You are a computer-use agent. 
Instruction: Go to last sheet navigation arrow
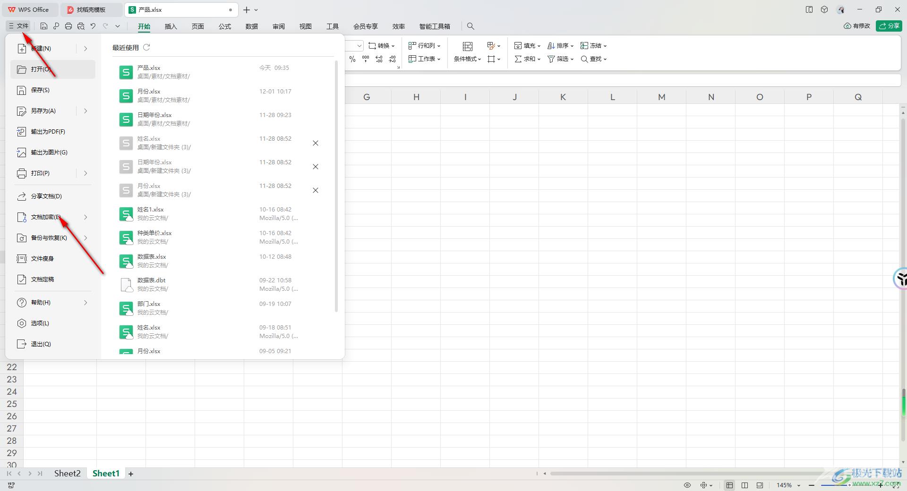(40, 474)
